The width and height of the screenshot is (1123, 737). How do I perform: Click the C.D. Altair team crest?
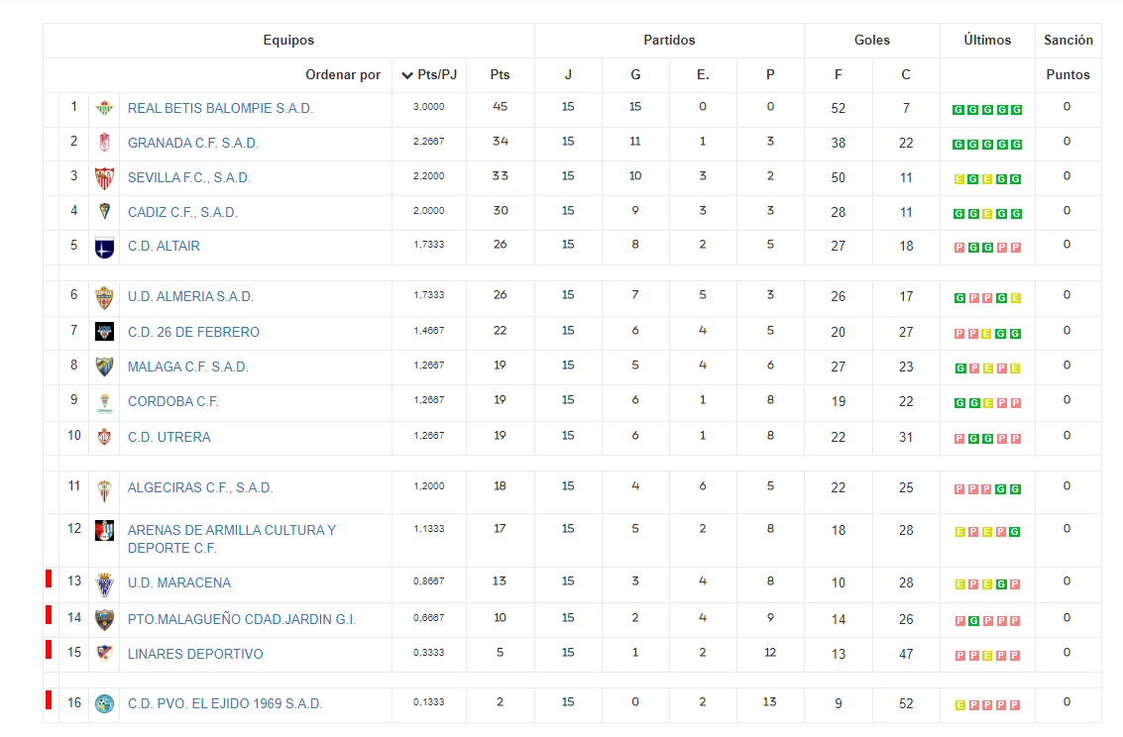click(104, 248)
